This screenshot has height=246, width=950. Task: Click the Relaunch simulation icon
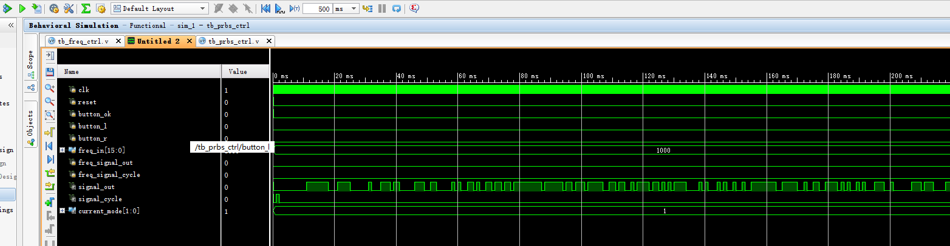point(396,8)
